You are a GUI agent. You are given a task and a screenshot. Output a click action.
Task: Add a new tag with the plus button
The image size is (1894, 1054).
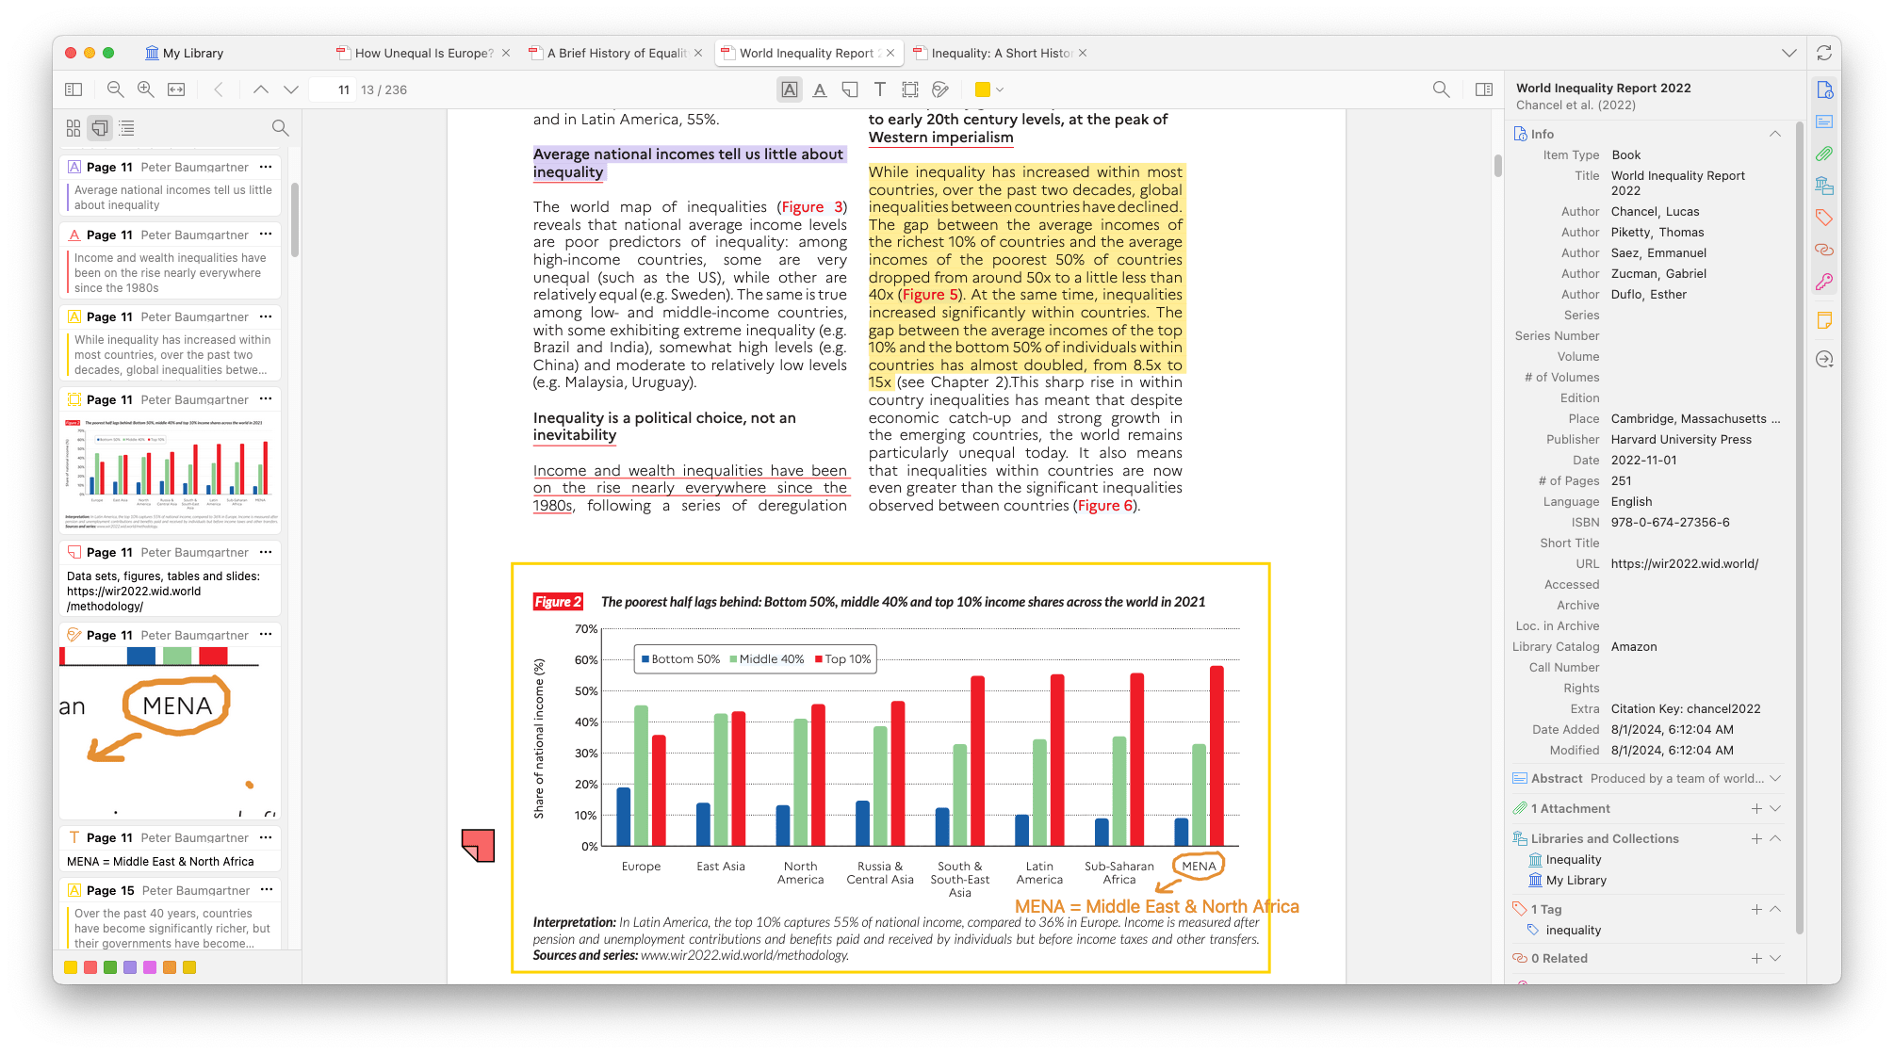(x=1756, y=909)
